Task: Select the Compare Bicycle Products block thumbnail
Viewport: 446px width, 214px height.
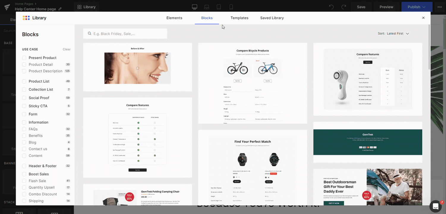Action: click(x=253, y=83)
